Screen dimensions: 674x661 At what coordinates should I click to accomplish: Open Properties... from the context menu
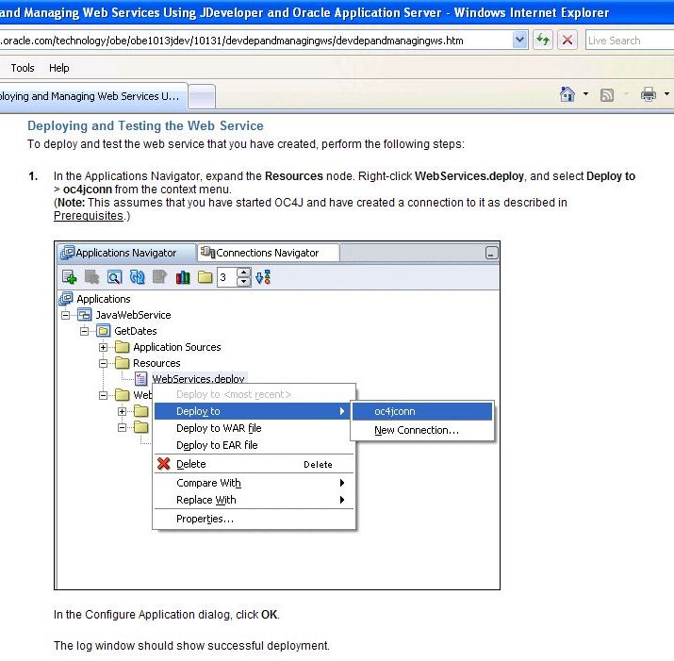pyautogui.click(x=254, y=519)
